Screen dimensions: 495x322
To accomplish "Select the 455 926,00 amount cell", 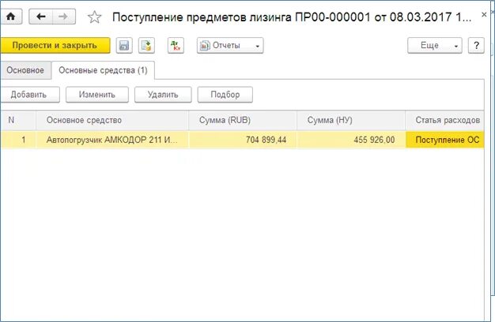I will tap(351, 140).
